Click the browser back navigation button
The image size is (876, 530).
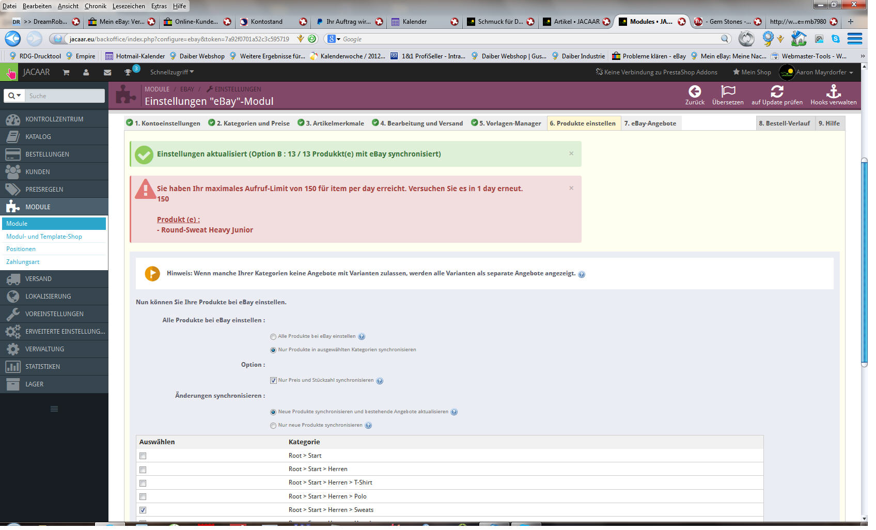coord(12,39)
